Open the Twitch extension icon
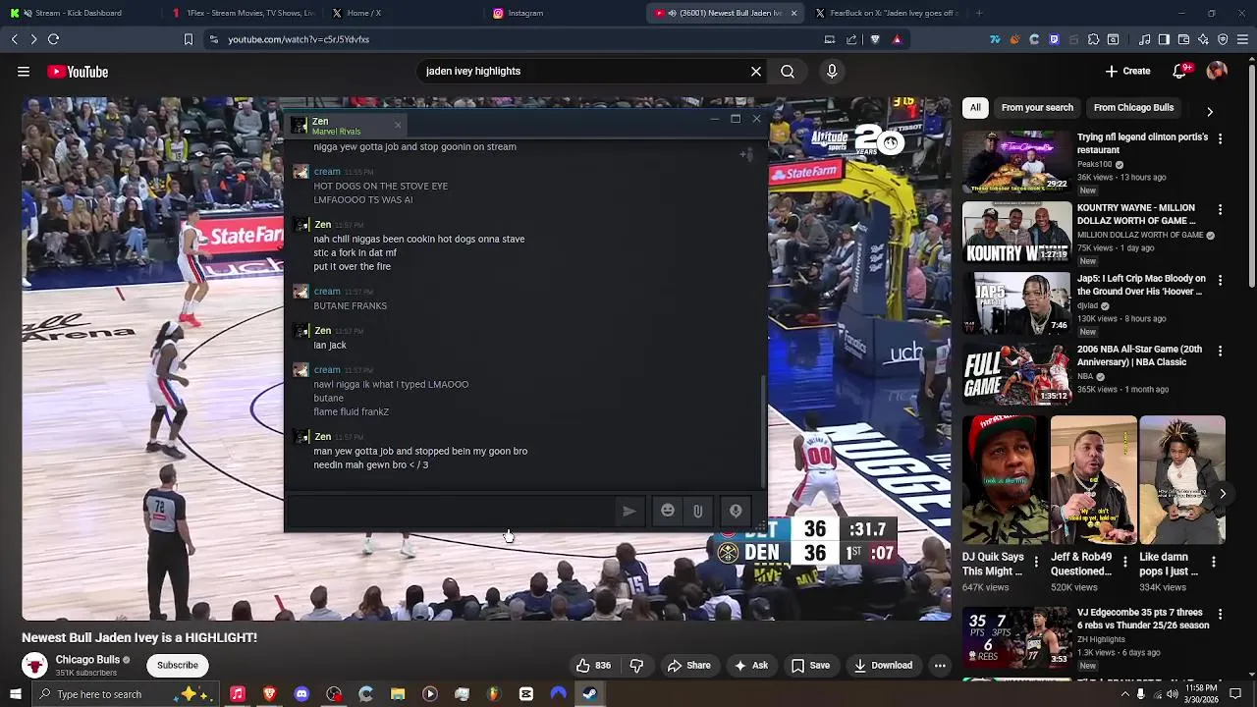The height and width of the screenshot is (707, 1257). click(1054, 39)
